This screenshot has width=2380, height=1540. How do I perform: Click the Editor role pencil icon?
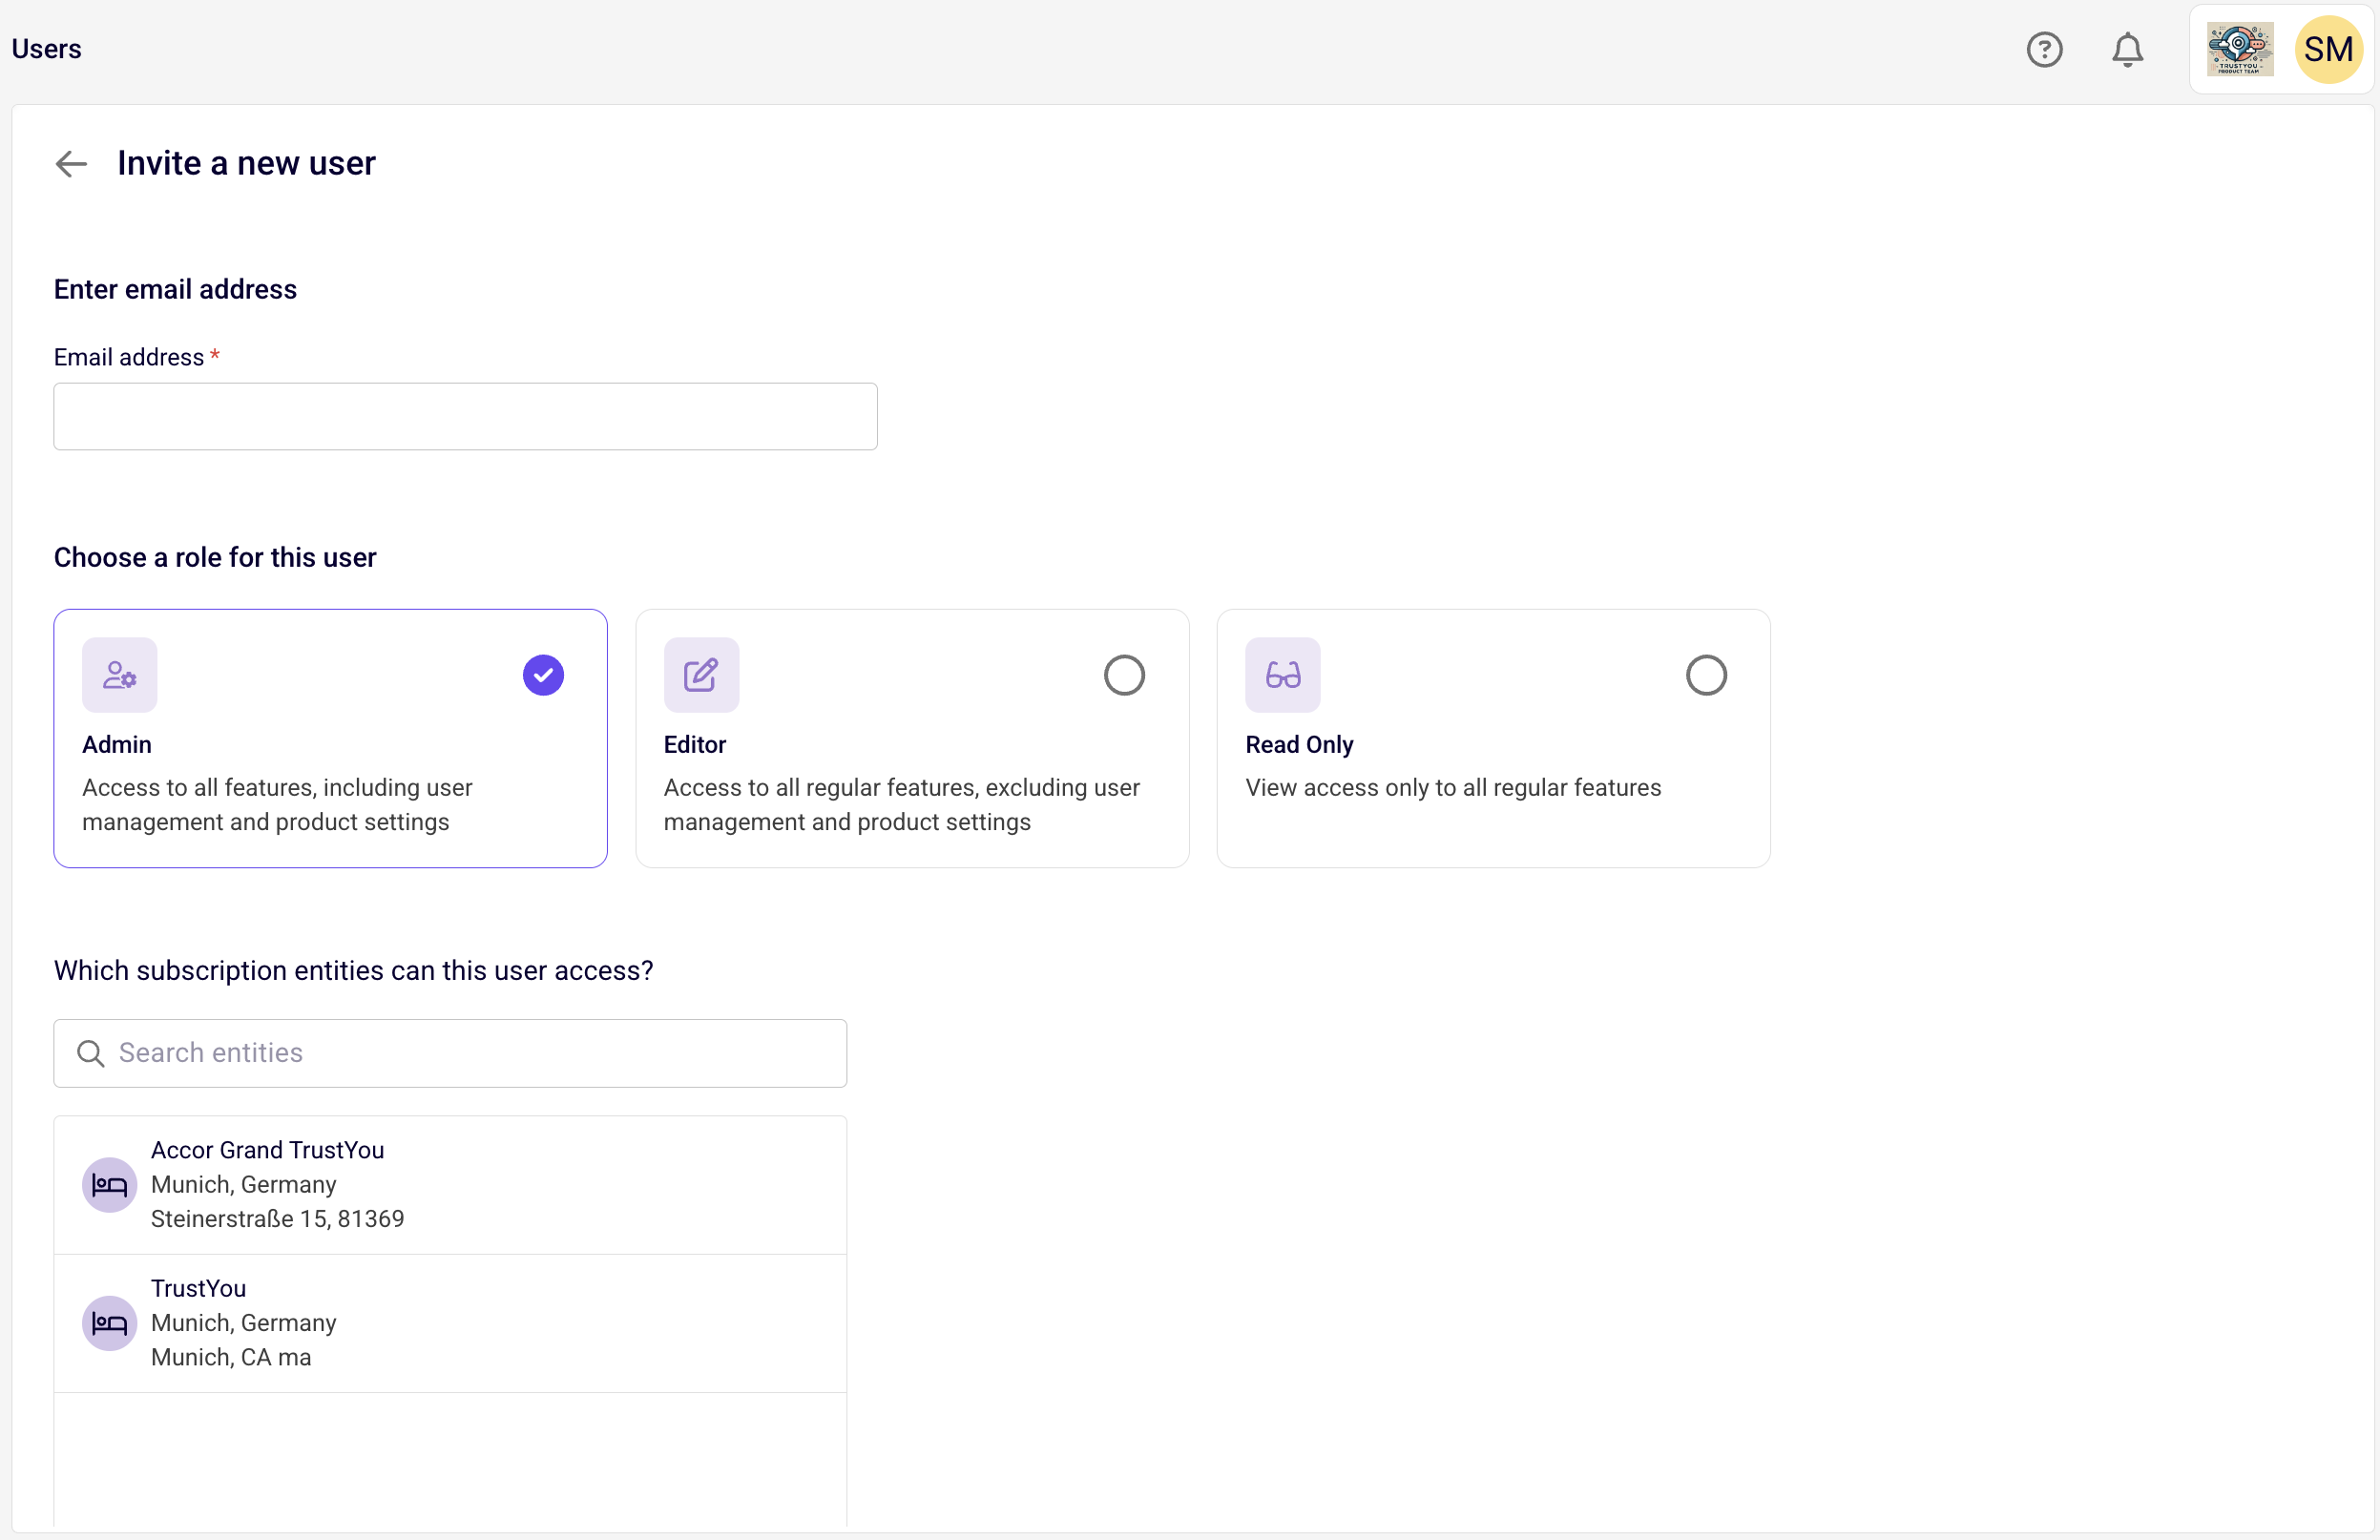tap(701, 675)
